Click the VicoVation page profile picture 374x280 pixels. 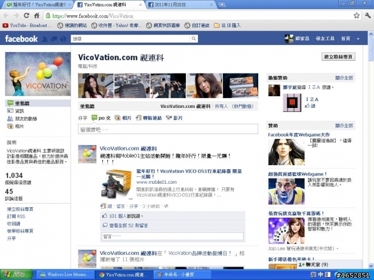pyautogui.click(x=38, y=74)
